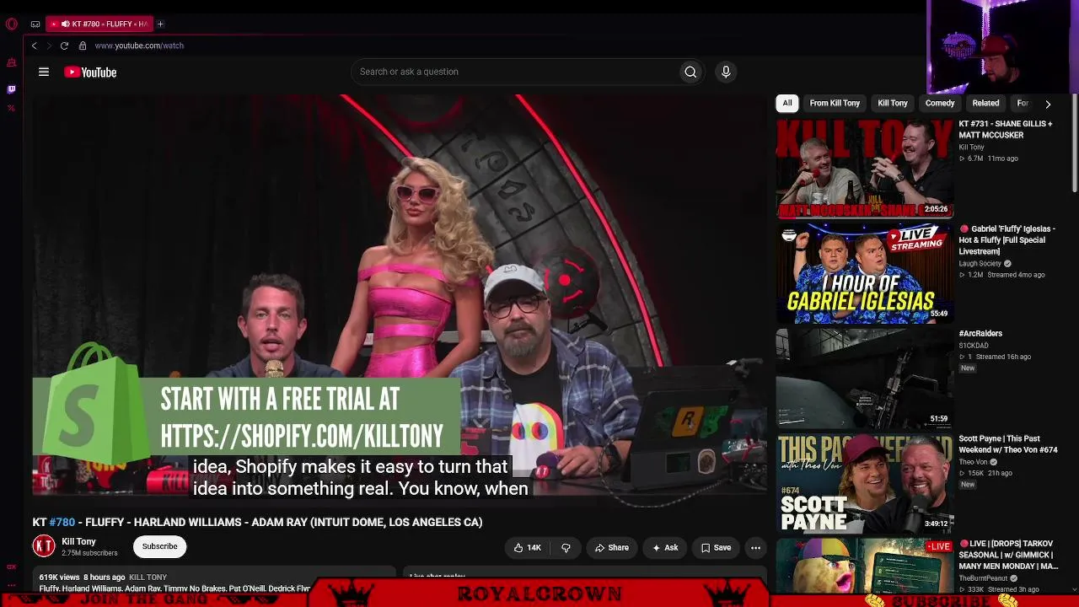This screenshot has width=1079, height=607.
Task: Focus the YouTube search field
Action: [514, 72]
